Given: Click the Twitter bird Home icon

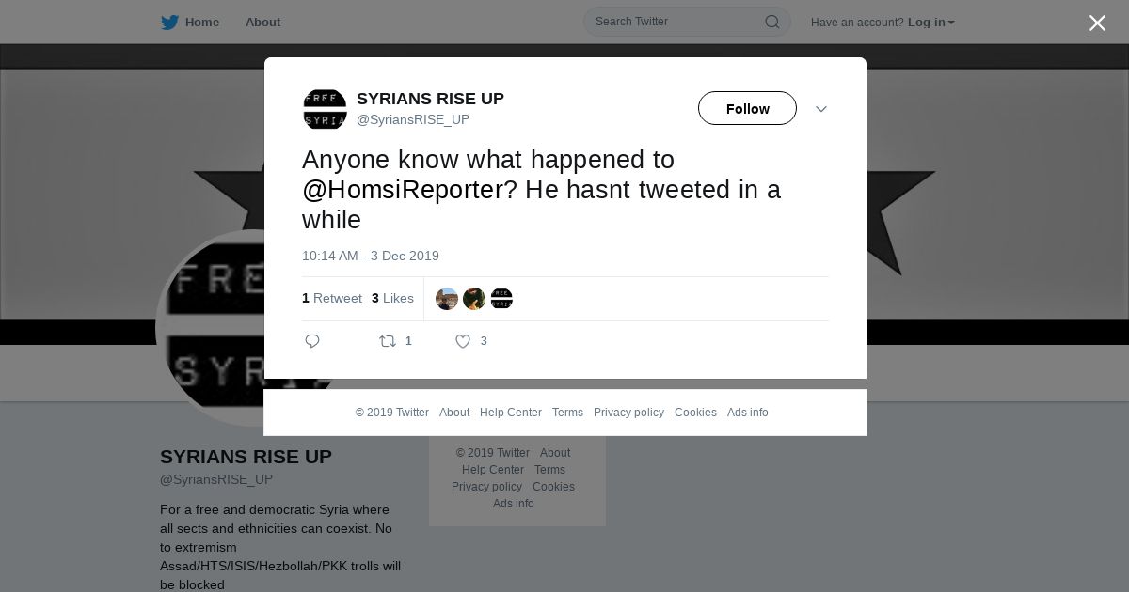Looking at the screenshot, I should [169, 22].
